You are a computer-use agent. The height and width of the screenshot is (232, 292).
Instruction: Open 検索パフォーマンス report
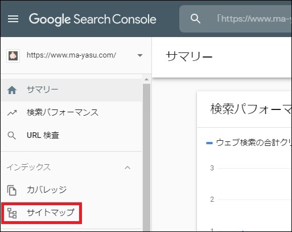pyautogui.click(x=72, y=112)
